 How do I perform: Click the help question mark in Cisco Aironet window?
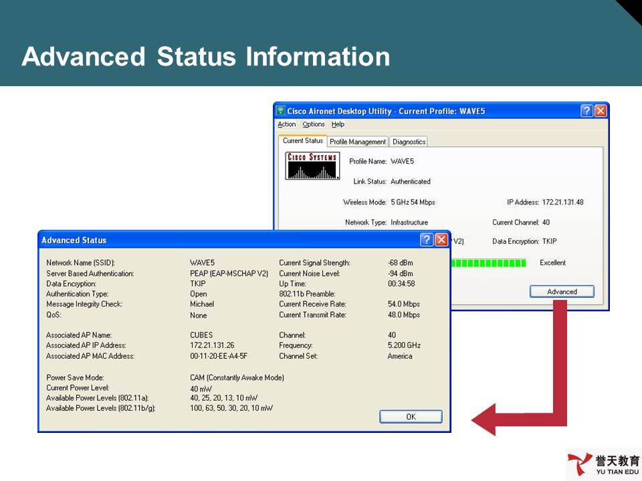[x=586, y=110]
